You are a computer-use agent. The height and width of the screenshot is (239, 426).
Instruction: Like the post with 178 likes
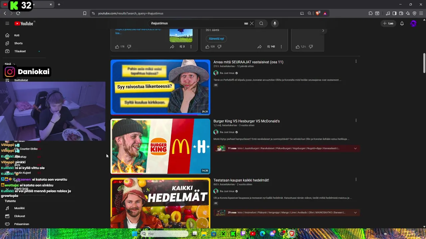(x=117, y=46)
